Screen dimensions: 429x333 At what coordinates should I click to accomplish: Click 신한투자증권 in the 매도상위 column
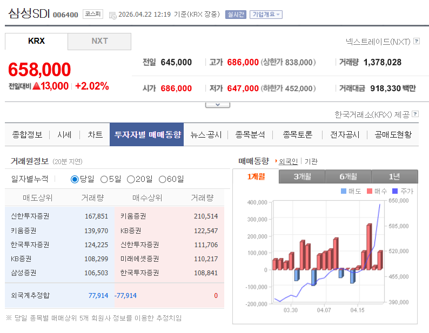pos(30,216)
